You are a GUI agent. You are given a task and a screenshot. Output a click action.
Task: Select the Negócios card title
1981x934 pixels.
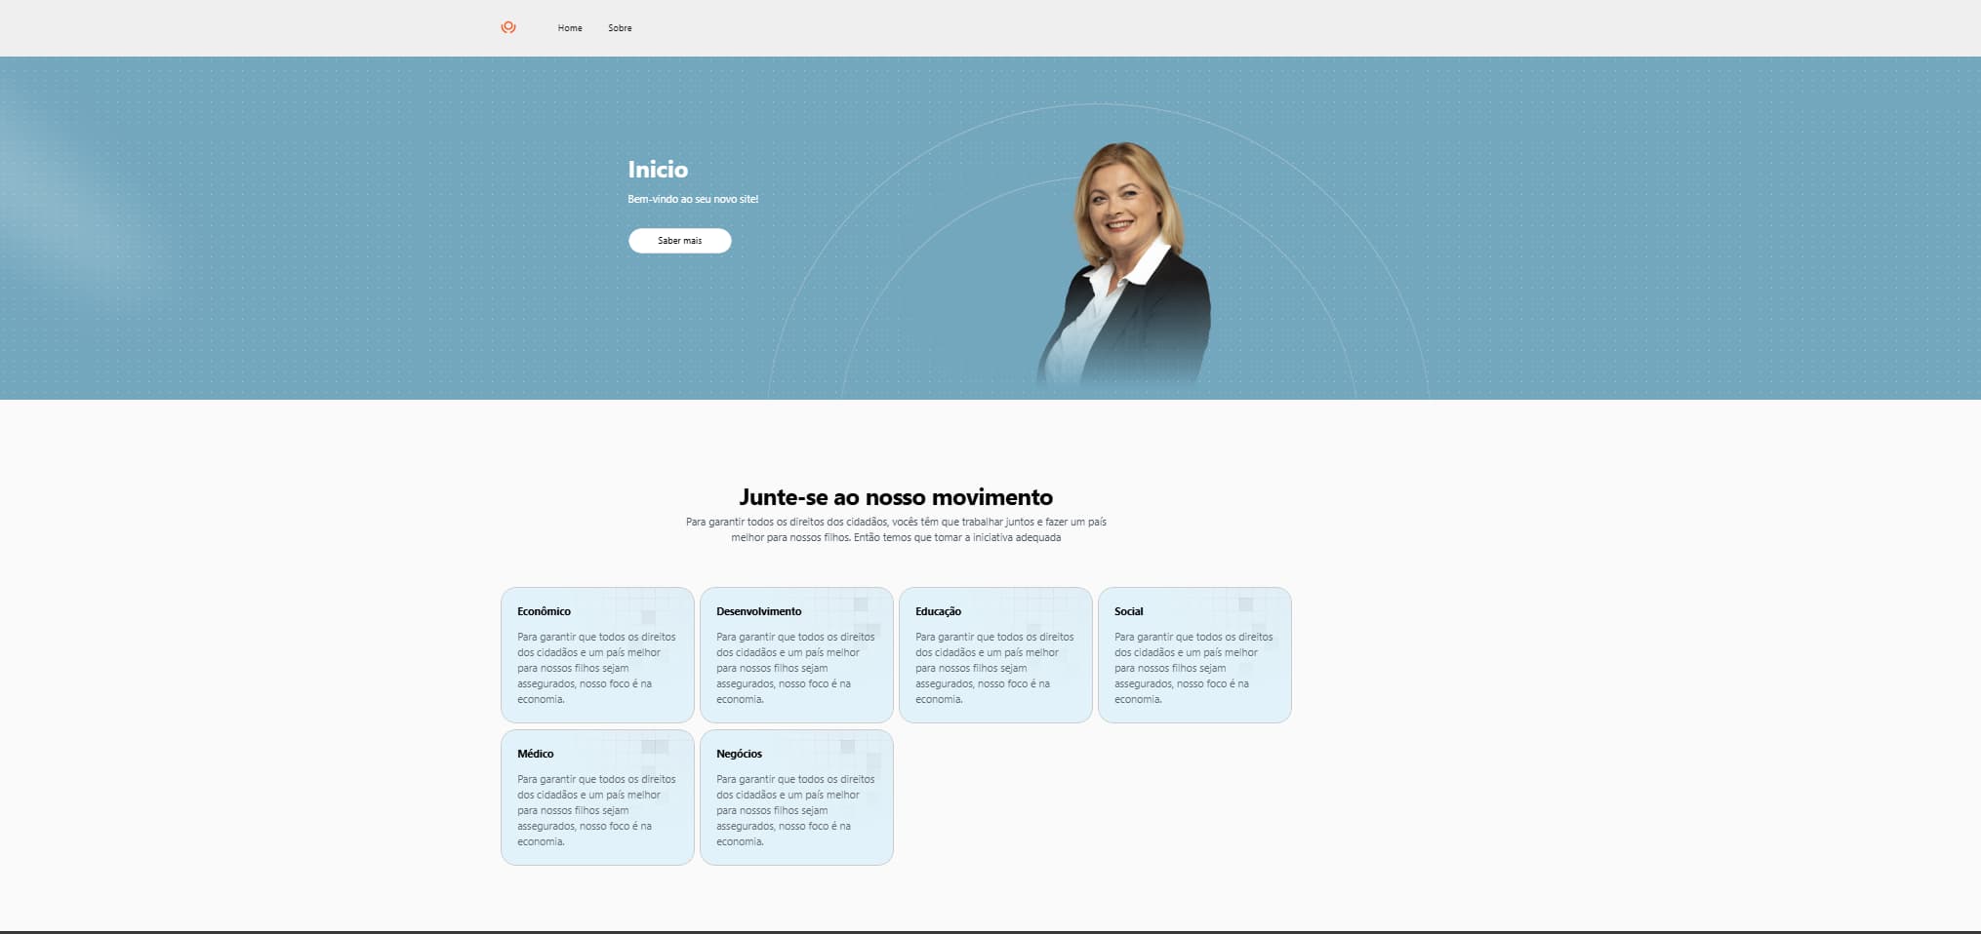tap(739, 754)
